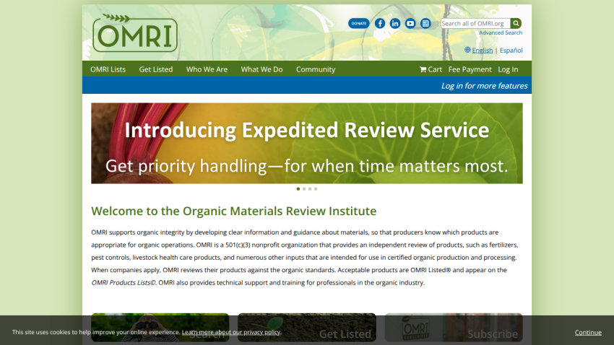Viewport: 614px width, 345px height.
Task: Switch language to Español
Action: point(511,50)
